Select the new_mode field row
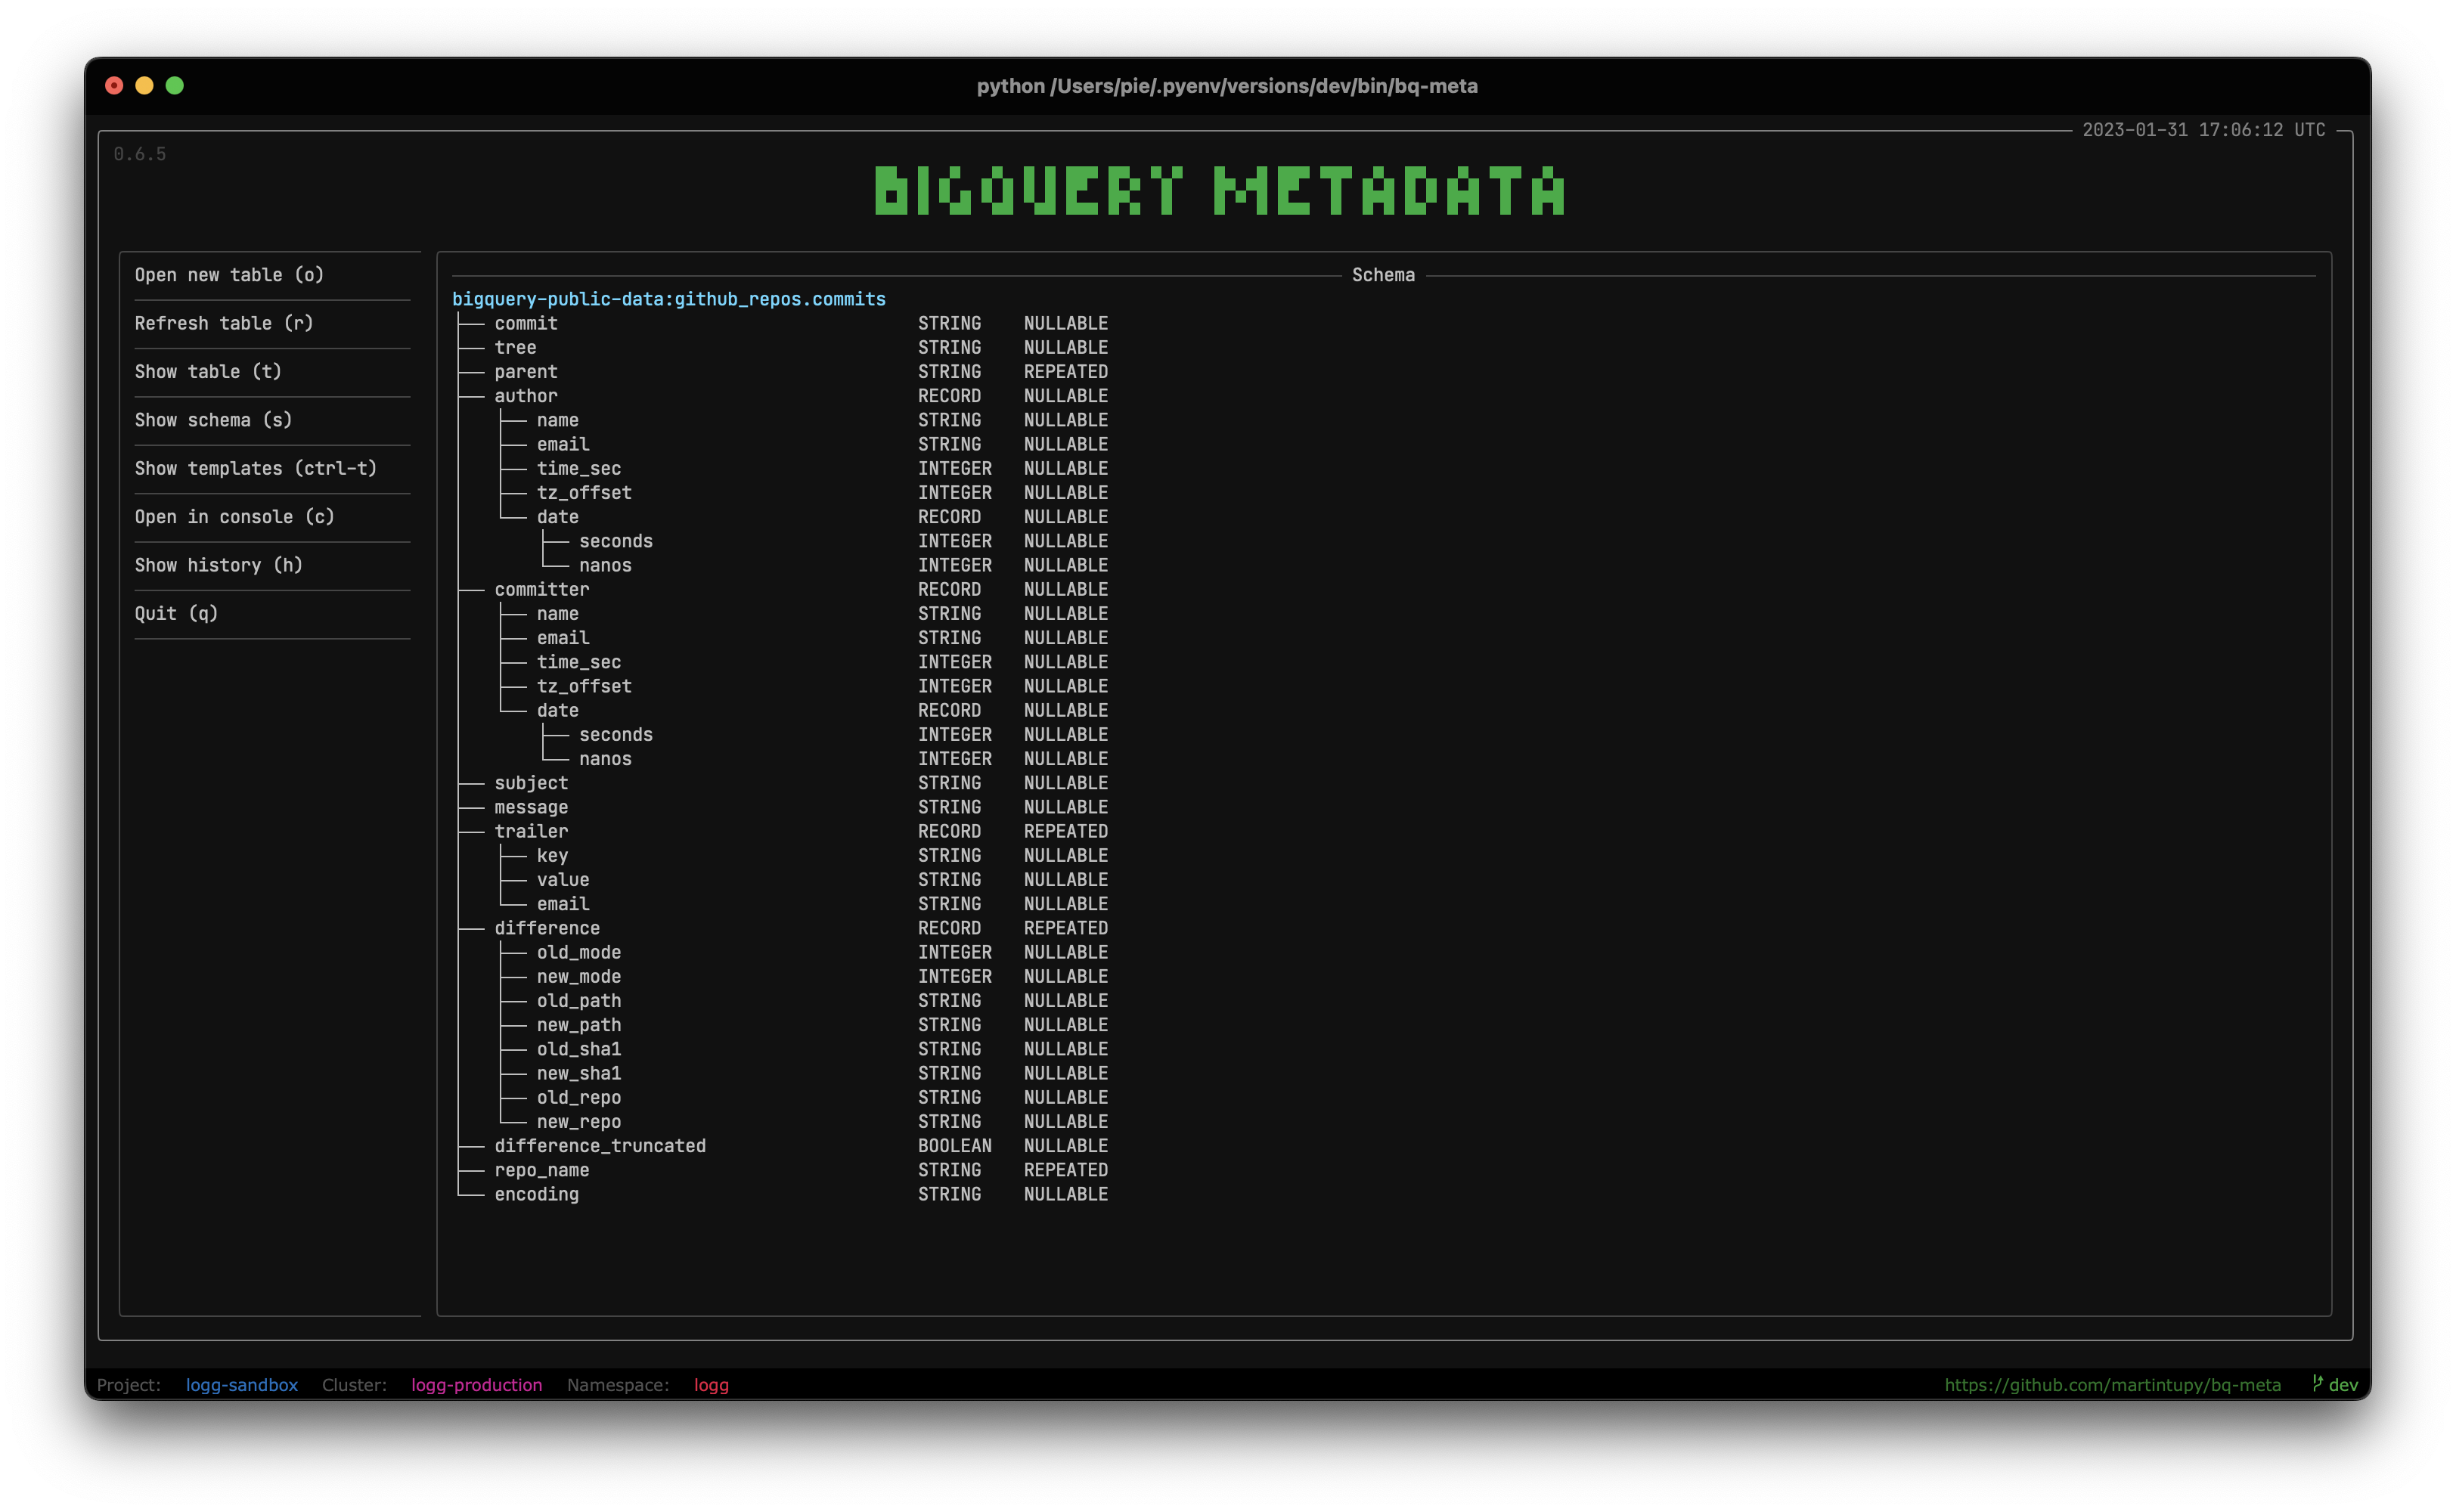Screen dimensions: 2456x1512 (804, 976)
